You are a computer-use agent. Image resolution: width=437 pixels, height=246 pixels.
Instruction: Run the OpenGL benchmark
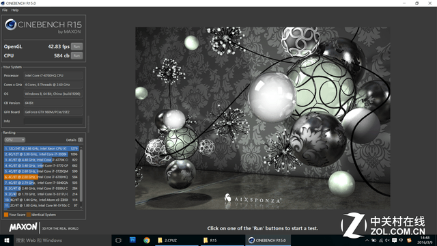point(76,46)
